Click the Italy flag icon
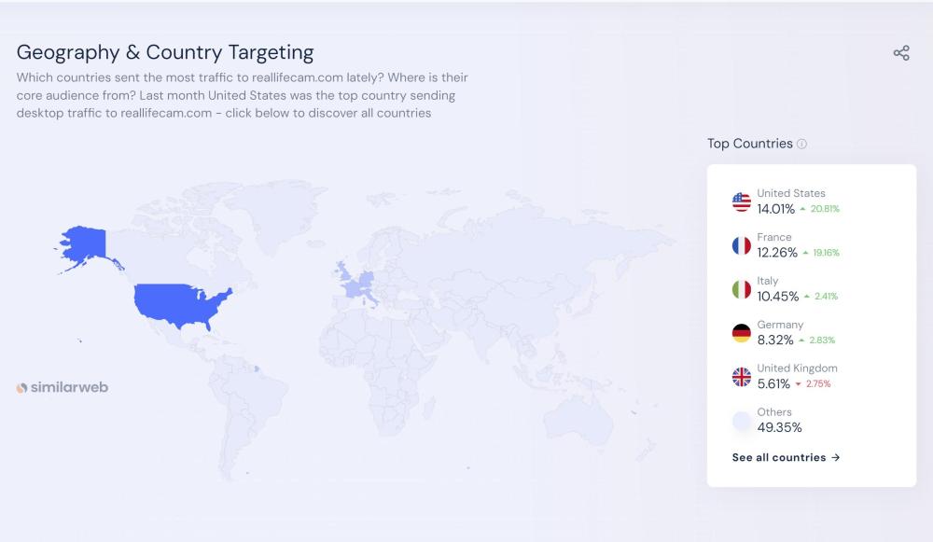 [741, 289]
